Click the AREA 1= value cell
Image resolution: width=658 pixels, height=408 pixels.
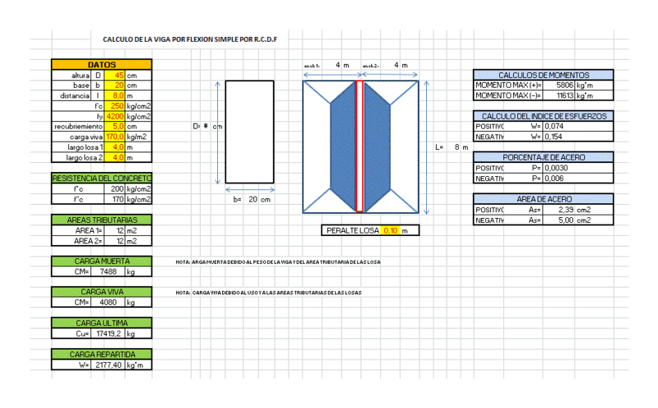pyautogui.click(x=114, y=230)
